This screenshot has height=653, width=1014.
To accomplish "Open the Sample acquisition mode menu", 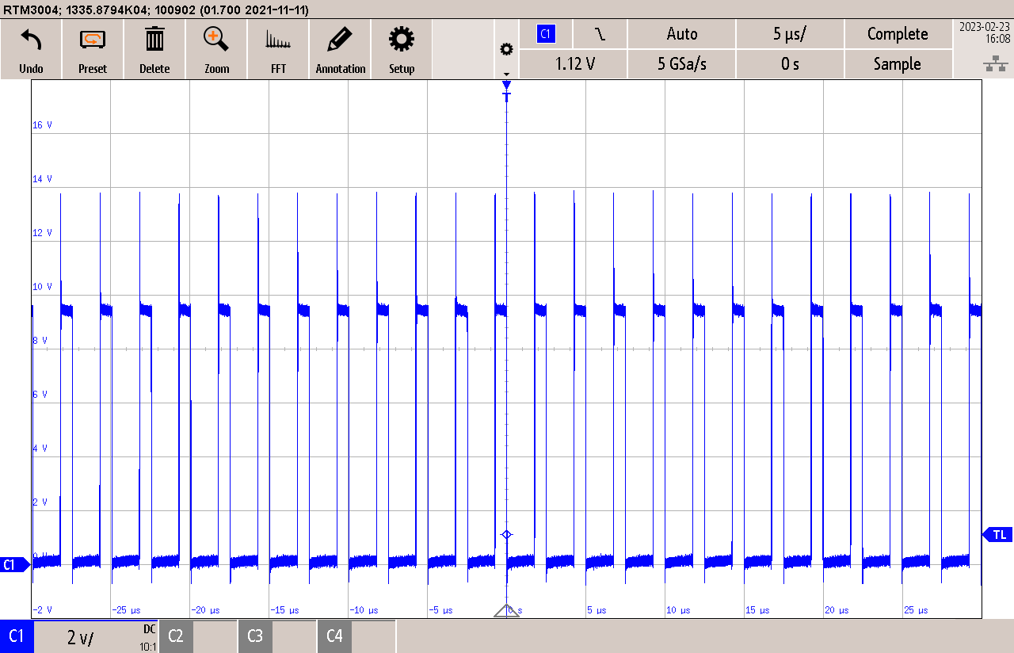I will (898, 64).
